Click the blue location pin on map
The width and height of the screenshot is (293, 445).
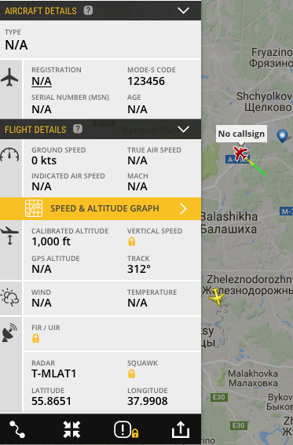[282, 136]
